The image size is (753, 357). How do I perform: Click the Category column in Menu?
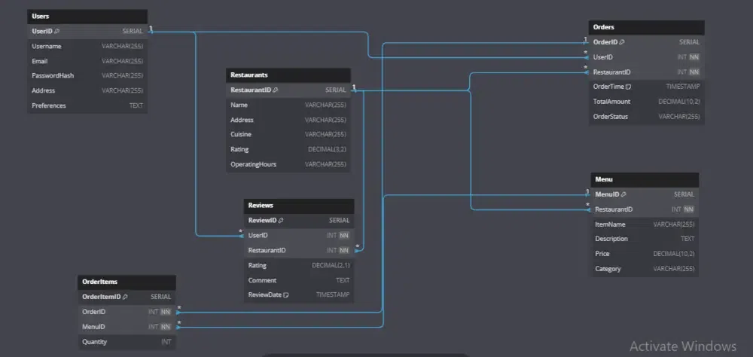pos(645,269)
